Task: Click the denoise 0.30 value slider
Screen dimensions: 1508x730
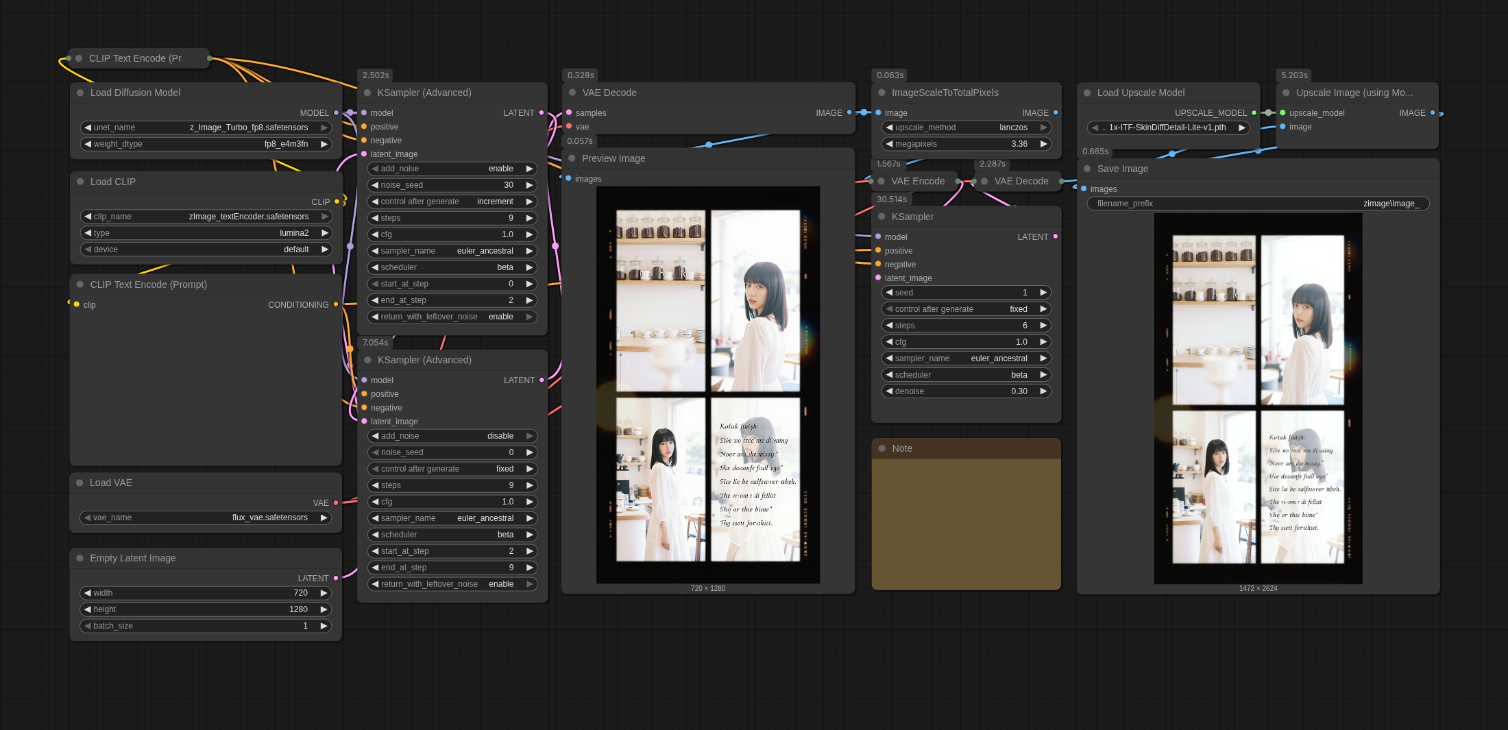Action: click(x=966, y=391)
